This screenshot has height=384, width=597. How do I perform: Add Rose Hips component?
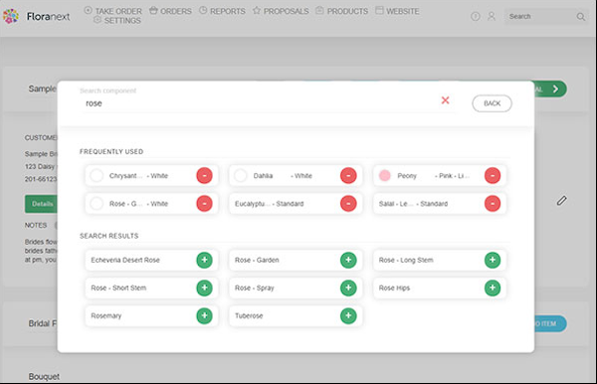pyautogui.click(x=493, y=288)
